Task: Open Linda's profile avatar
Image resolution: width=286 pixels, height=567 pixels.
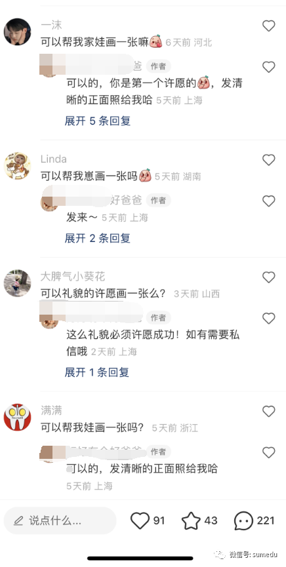Action: 17,166
